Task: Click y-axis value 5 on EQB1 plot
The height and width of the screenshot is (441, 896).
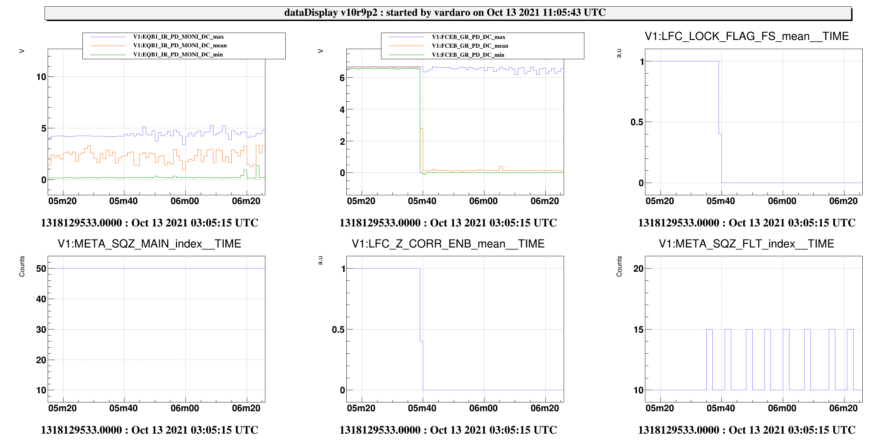Action: pyautogui.click(x=43, y=128)
